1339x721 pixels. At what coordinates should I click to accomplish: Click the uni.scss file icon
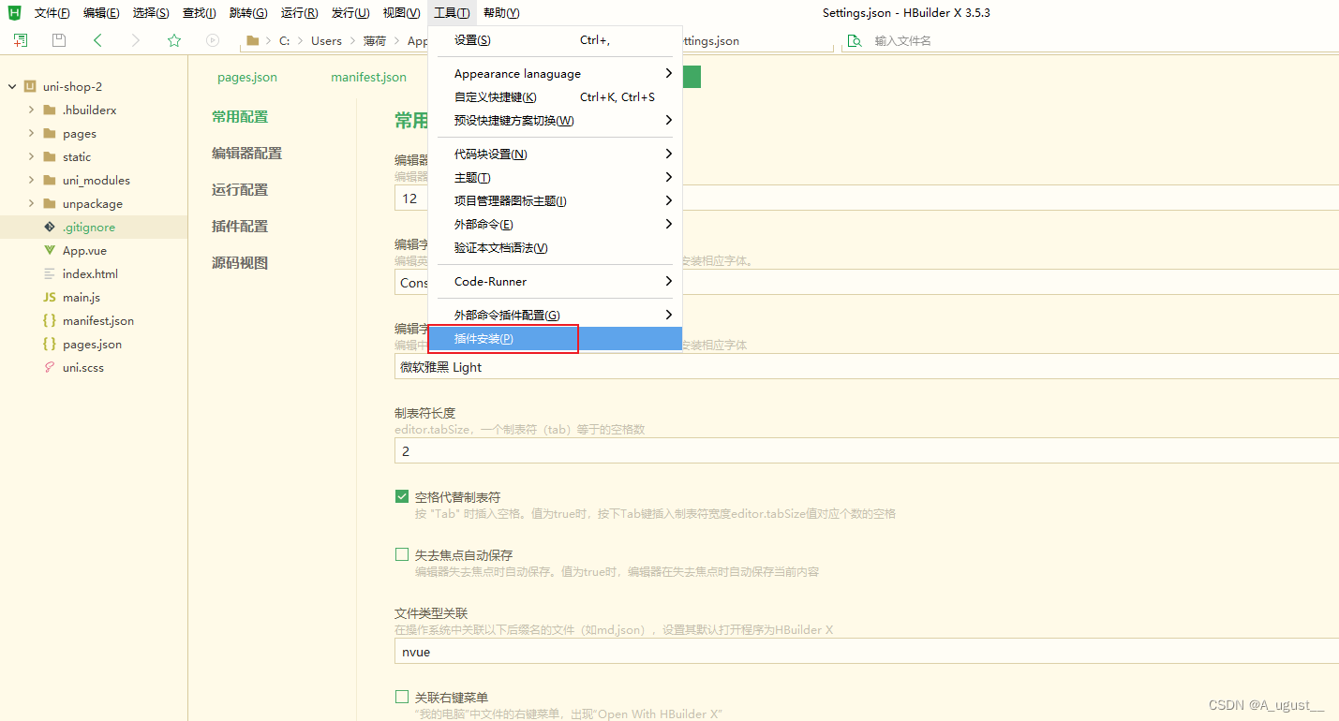point(50,367)
